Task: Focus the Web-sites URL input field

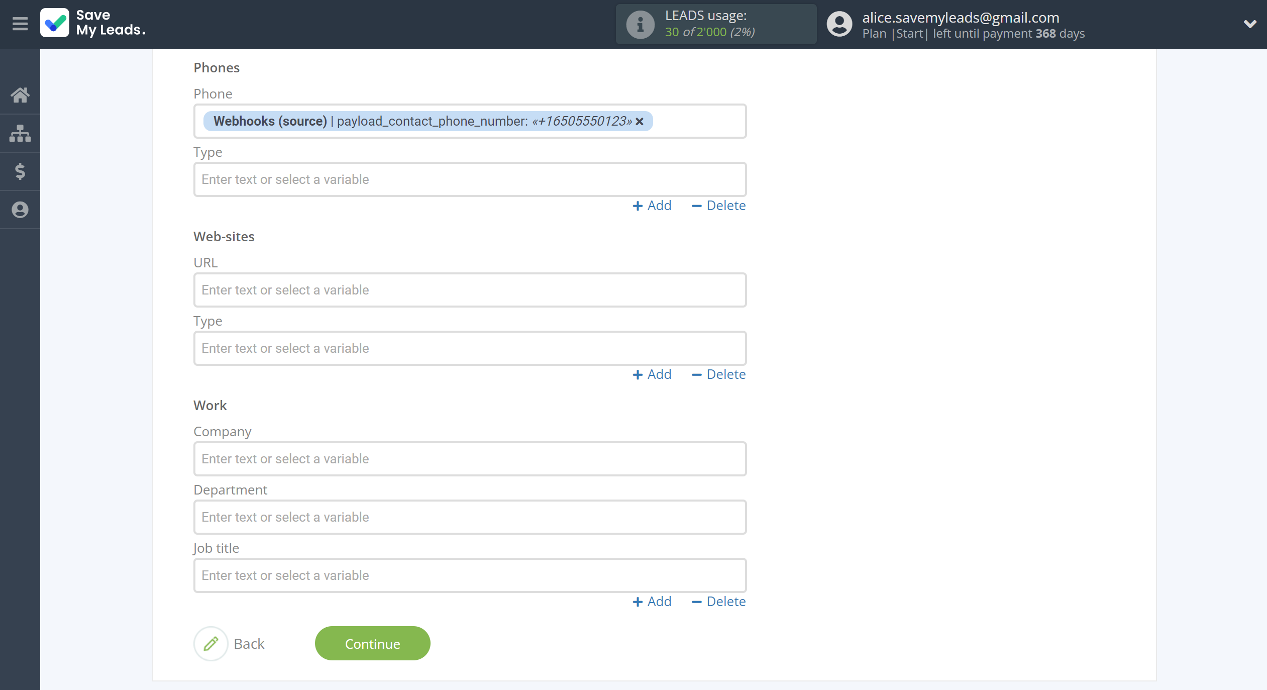Action: (x=470, y=290)
